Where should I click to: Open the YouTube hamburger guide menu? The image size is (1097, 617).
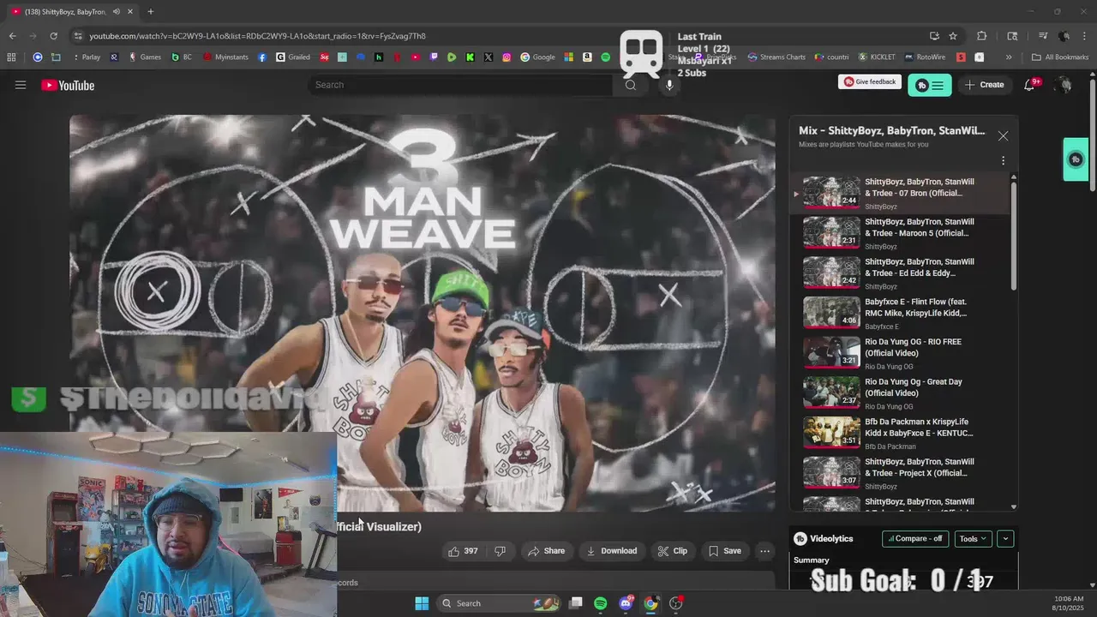pyautogui.click(x=21, y=85)
